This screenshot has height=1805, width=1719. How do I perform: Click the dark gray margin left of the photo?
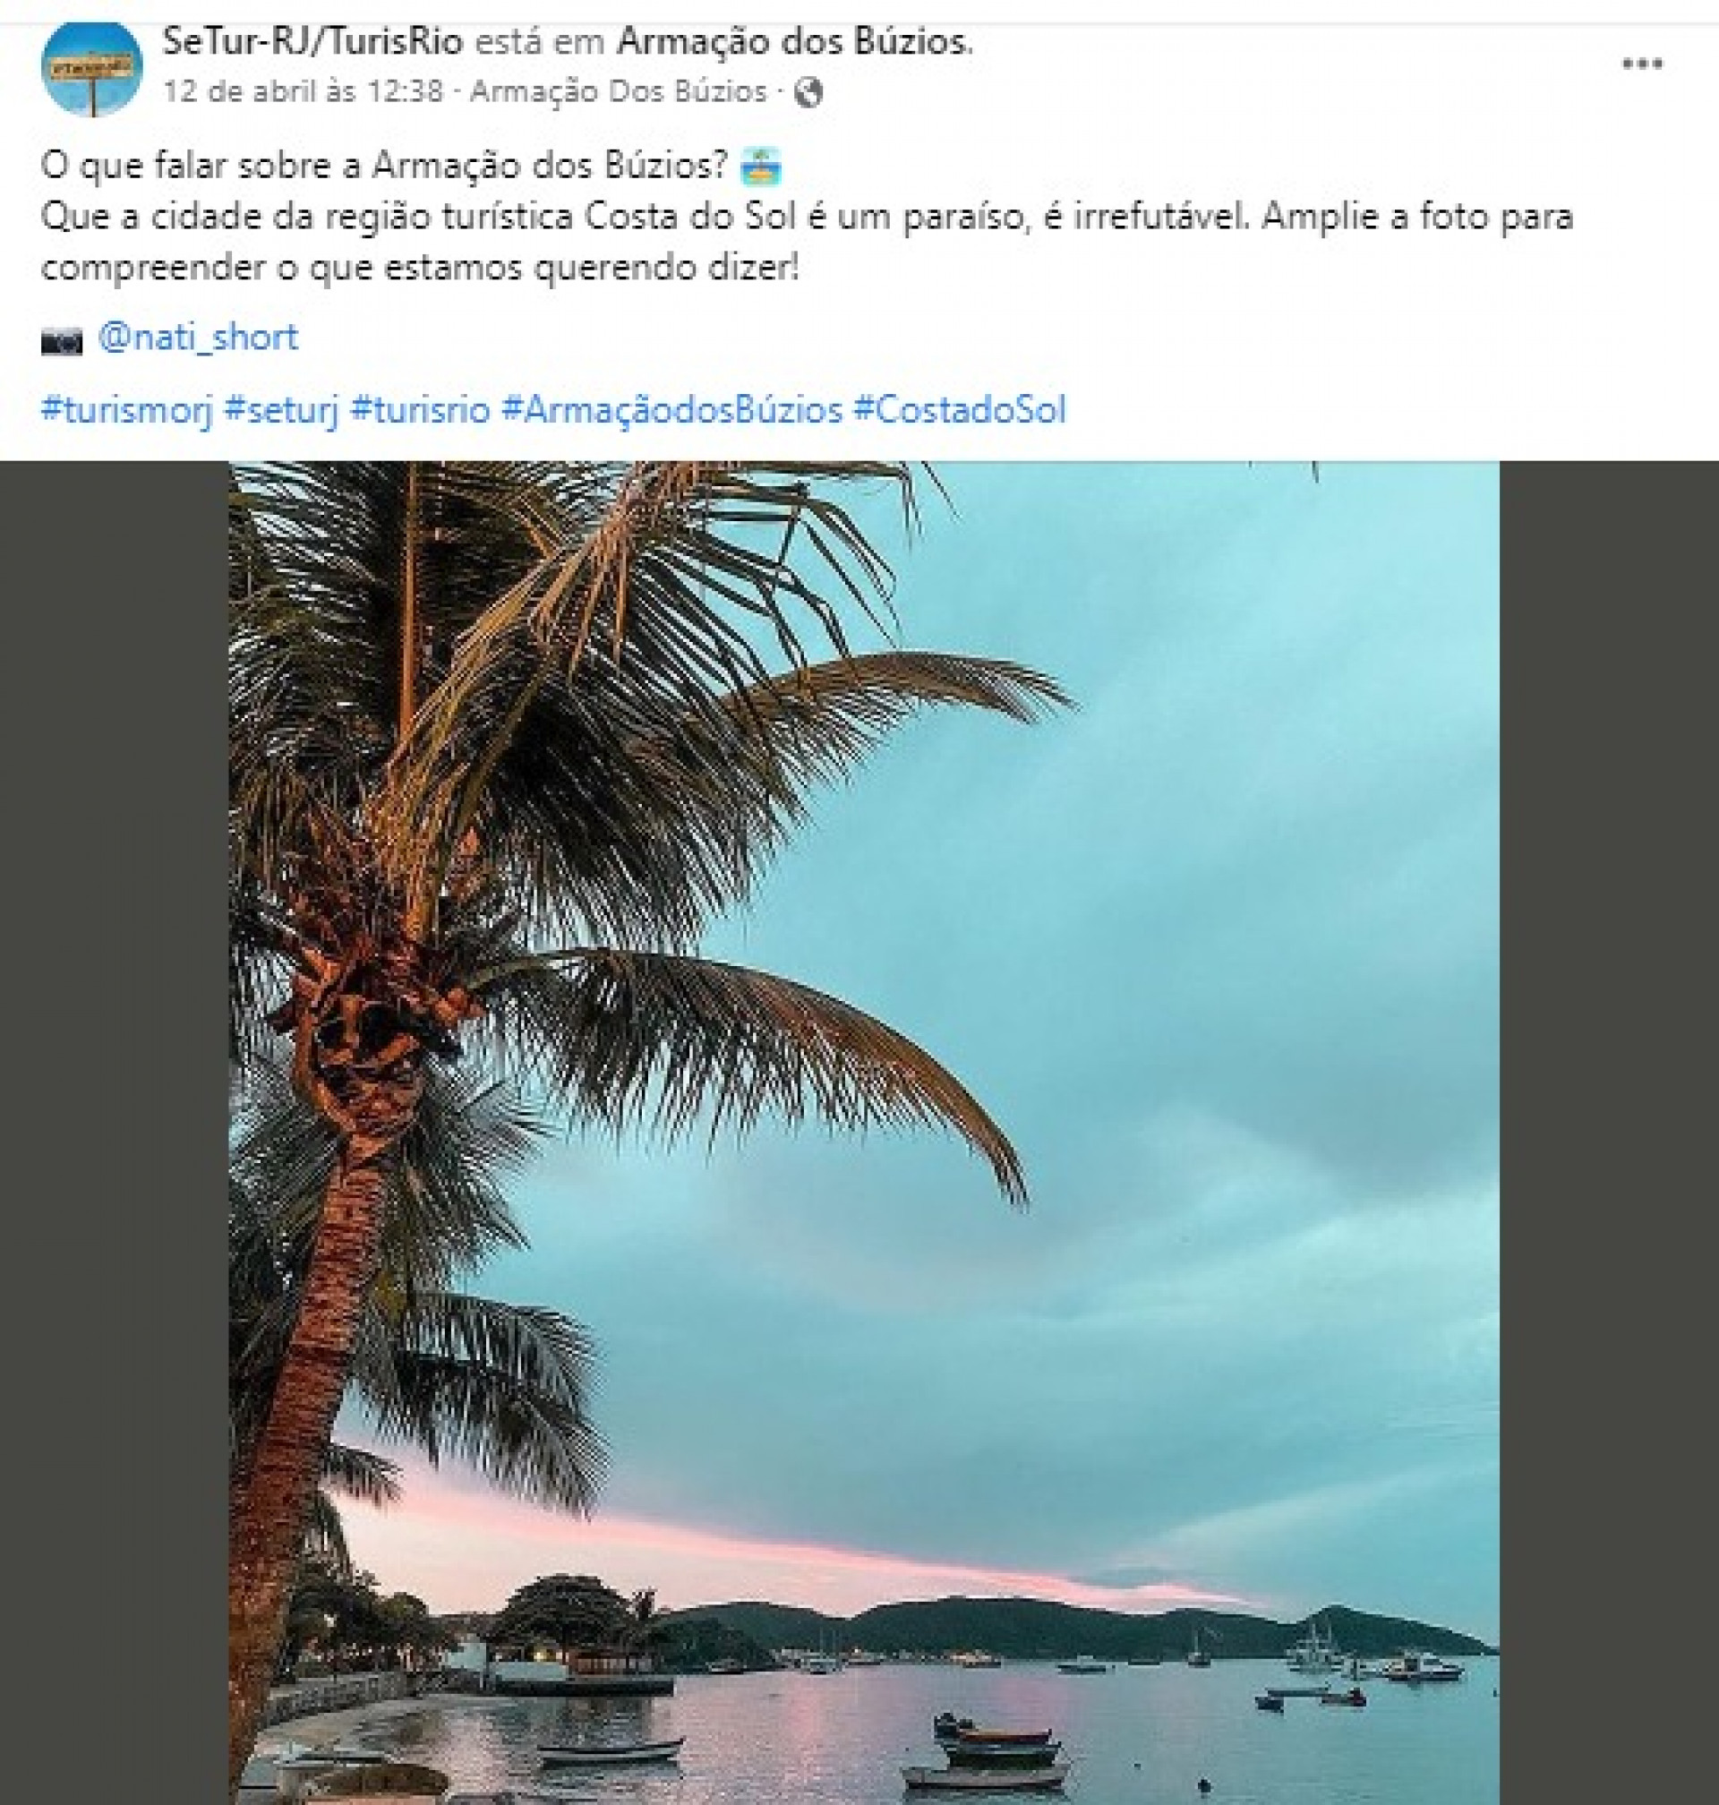click(114, 1099)
